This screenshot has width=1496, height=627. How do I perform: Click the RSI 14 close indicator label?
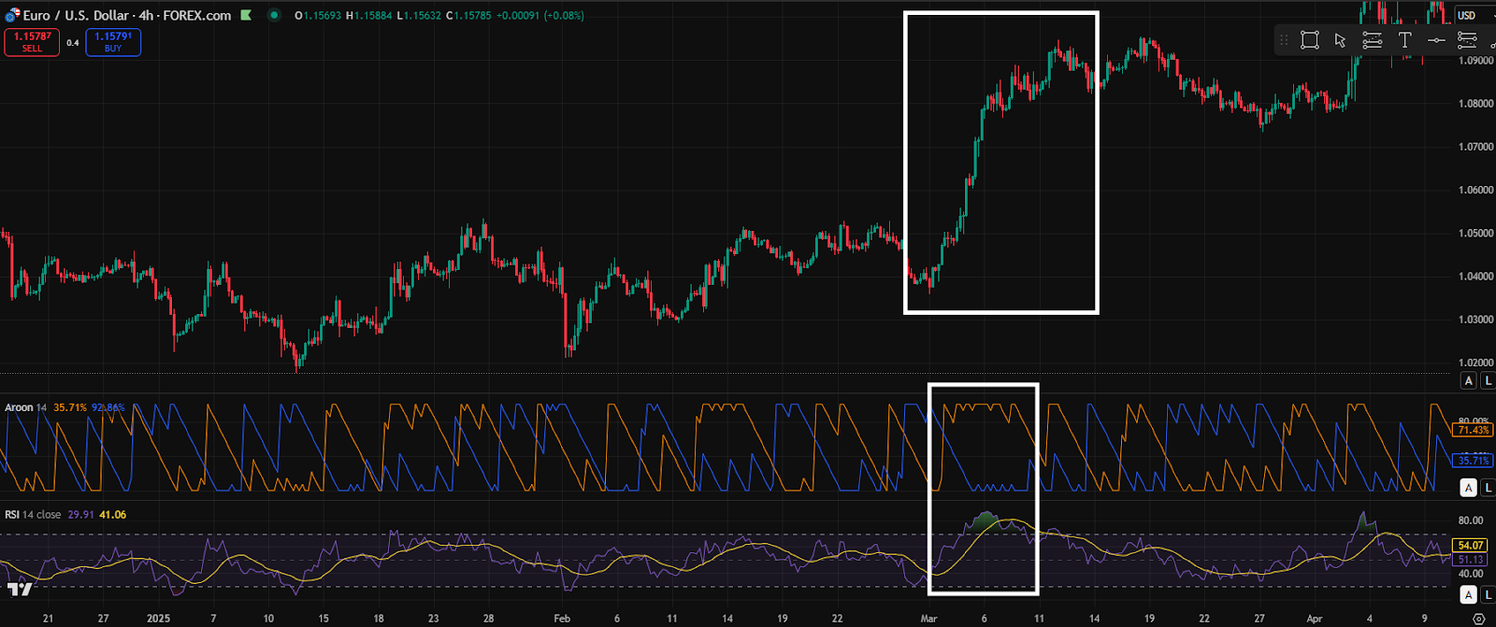(33, 515)
